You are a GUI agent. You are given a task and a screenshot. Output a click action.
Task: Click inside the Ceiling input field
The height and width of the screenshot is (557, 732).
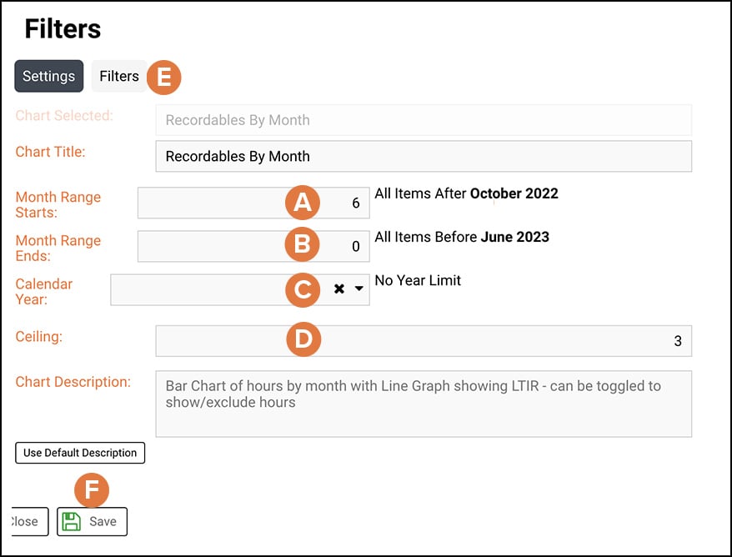pyautogui.click(x=500, y=339)
